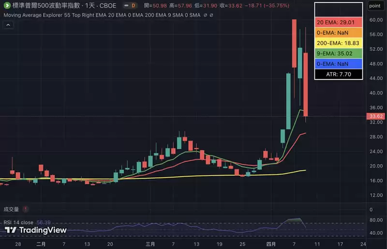
Task: Click the yellow 200-EMA: 18.83 cell
Action: click(338, 43)
